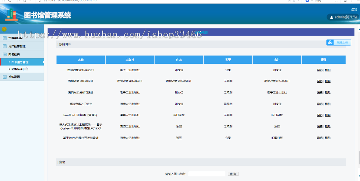This screenshot has width=360, height=181.
Task: Delete the Cortex-M3 embedded systems book row
Action: [328, 126]
